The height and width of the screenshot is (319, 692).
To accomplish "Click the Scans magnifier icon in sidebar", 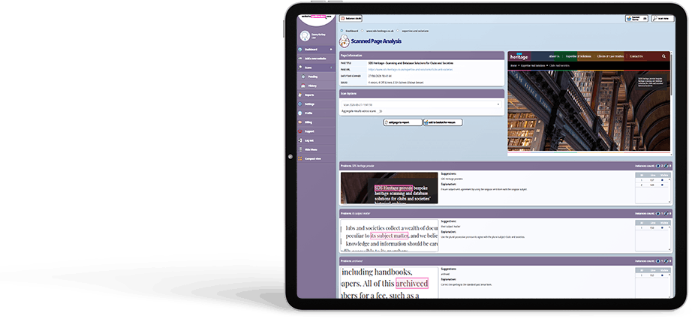I will (x=300, y=68).
